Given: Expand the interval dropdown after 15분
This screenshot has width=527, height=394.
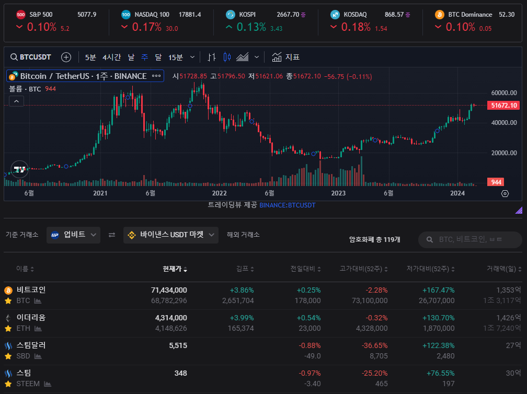Looking at the screenshot, I should tap(192, 57).
